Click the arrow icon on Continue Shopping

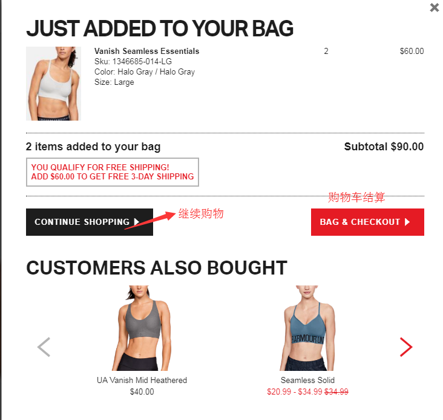pyautogui.click(x=136, y=222)
